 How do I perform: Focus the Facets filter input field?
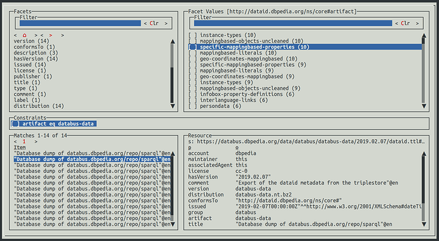click(x=80, y=24)
